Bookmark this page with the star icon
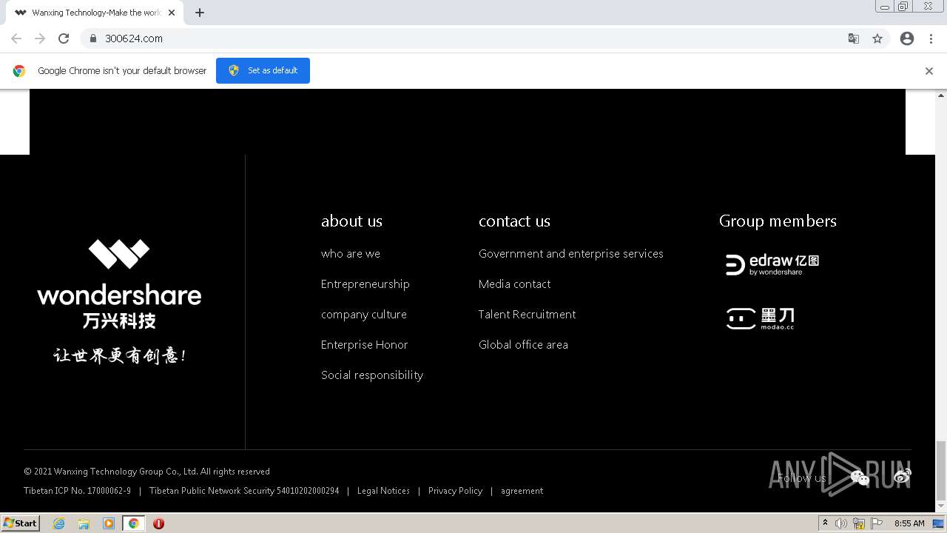 click(877, 38)
